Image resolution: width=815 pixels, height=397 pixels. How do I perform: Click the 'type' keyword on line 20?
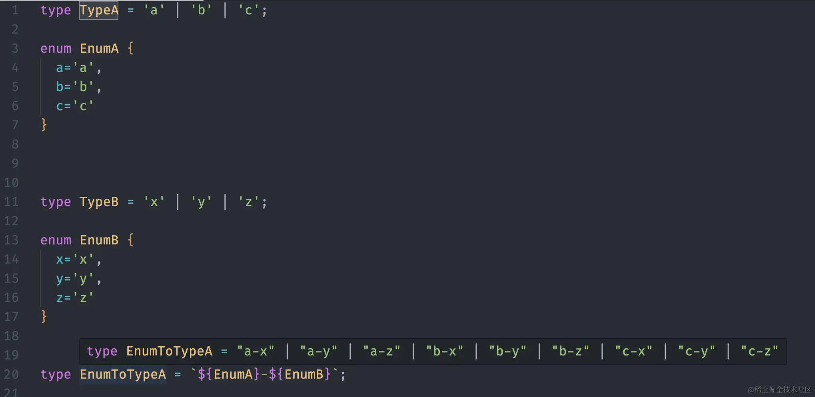(56, 375)
